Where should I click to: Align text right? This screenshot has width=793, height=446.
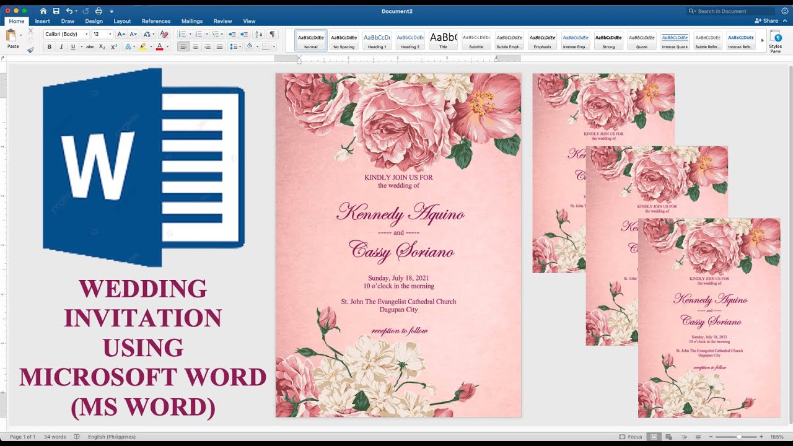[207, 46]
